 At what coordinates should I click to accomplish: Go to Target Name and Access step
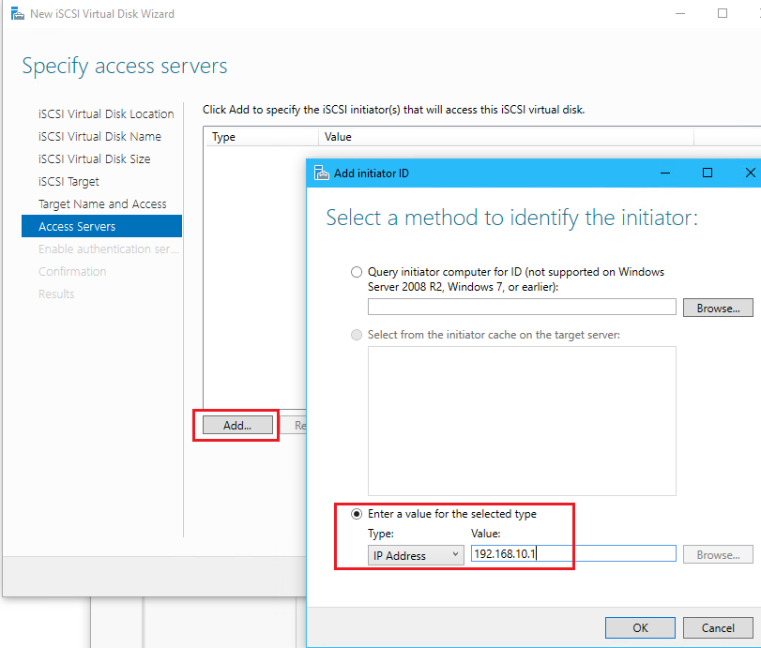tap(102, 204)
